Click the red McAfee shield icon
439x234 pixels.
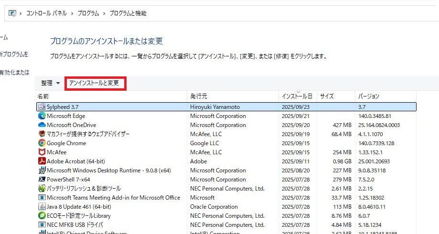click(42, 152)
